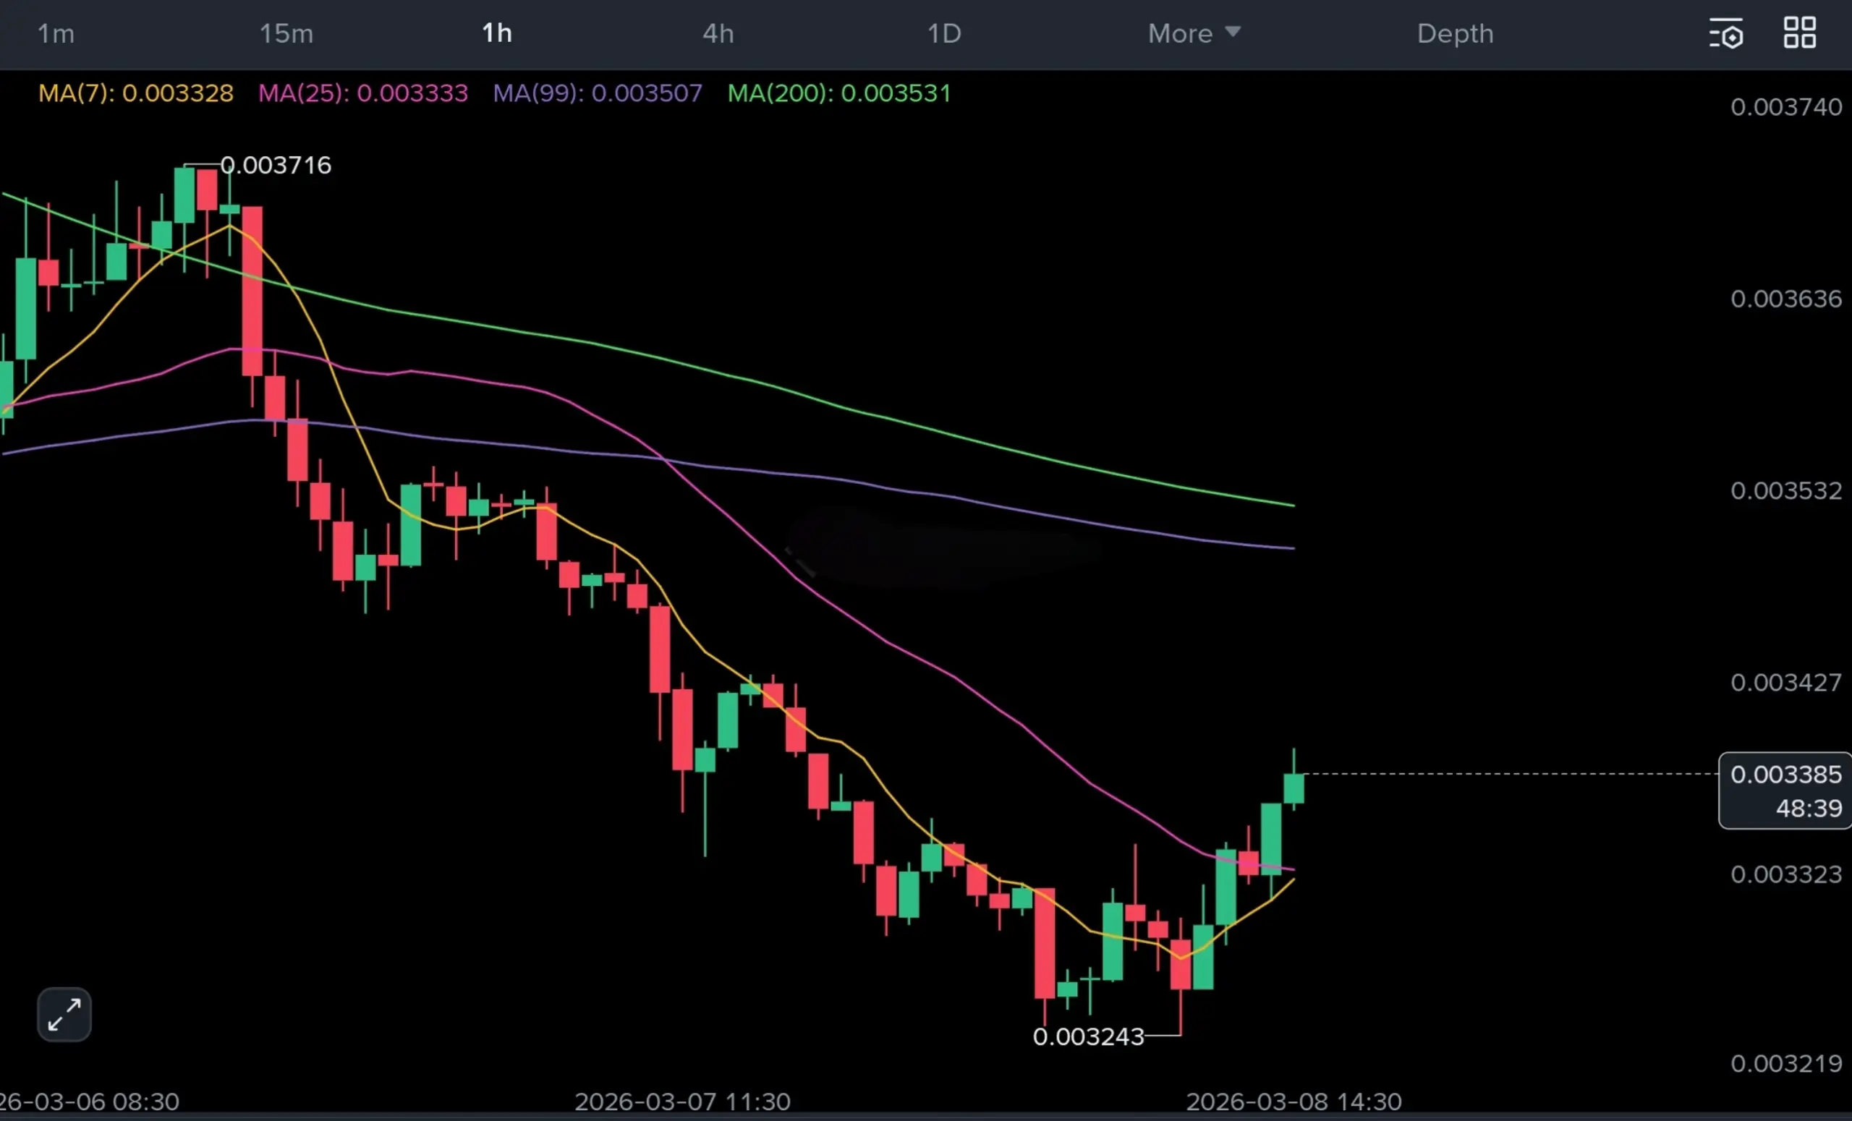This screenshot has height=1121, width=1852.
Task: Click the 0.003243 low price marker
Action: click(x=1087, y=1037)
